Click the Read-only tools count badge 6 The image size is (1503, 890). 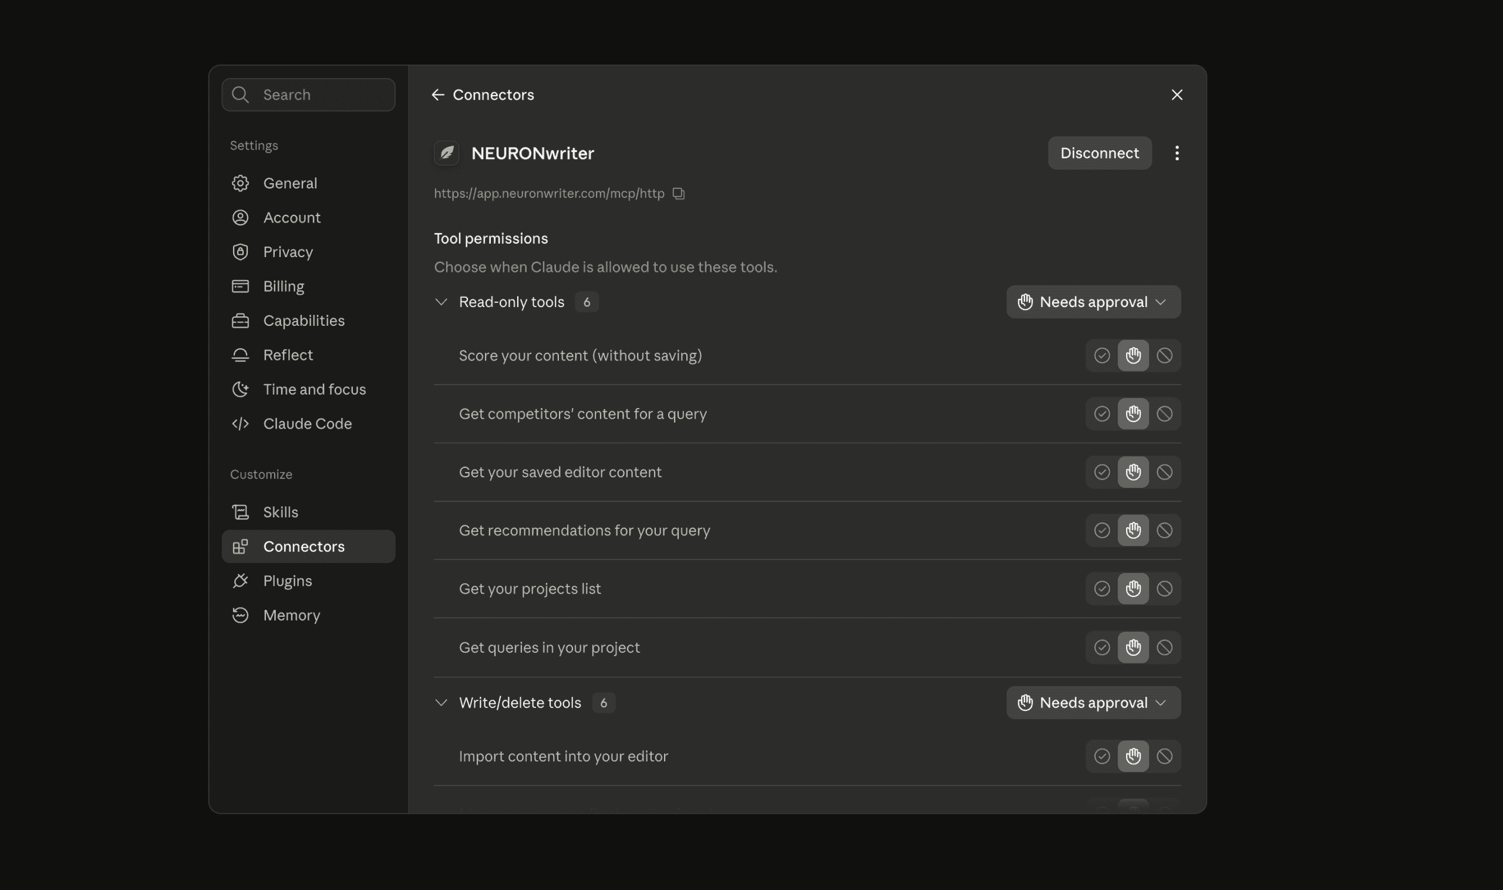[x=587, y=302]
